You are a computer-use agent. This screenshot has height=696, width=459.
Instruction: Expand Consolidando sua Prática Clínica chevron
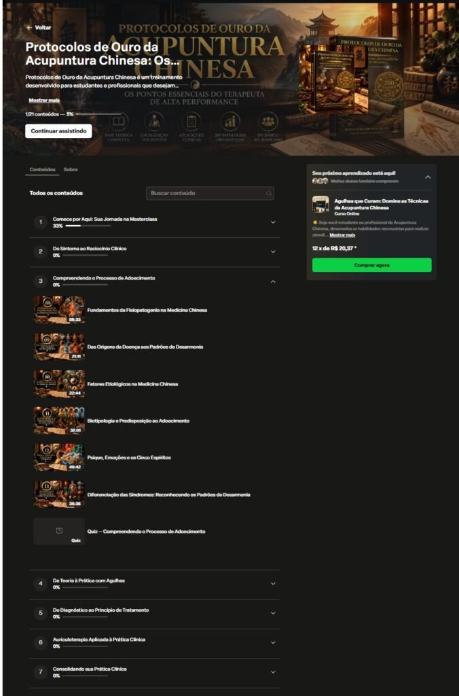(x=273, y=672)
